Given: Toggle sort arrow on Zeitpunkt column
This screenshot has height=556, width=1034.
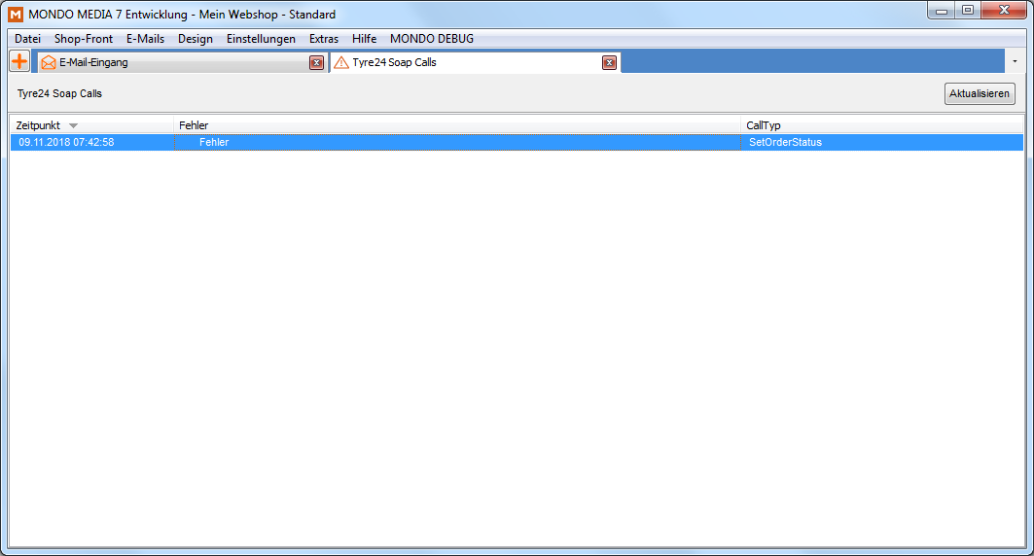Looking at the screenshot, I should (x=73, y=125).
